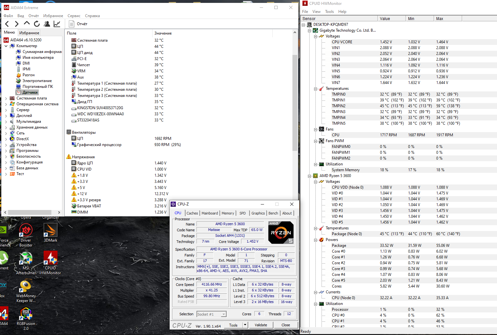The image size is (497, 335).
Task: Open the Caches tab in CPU-Z
Action: point(192,213)
